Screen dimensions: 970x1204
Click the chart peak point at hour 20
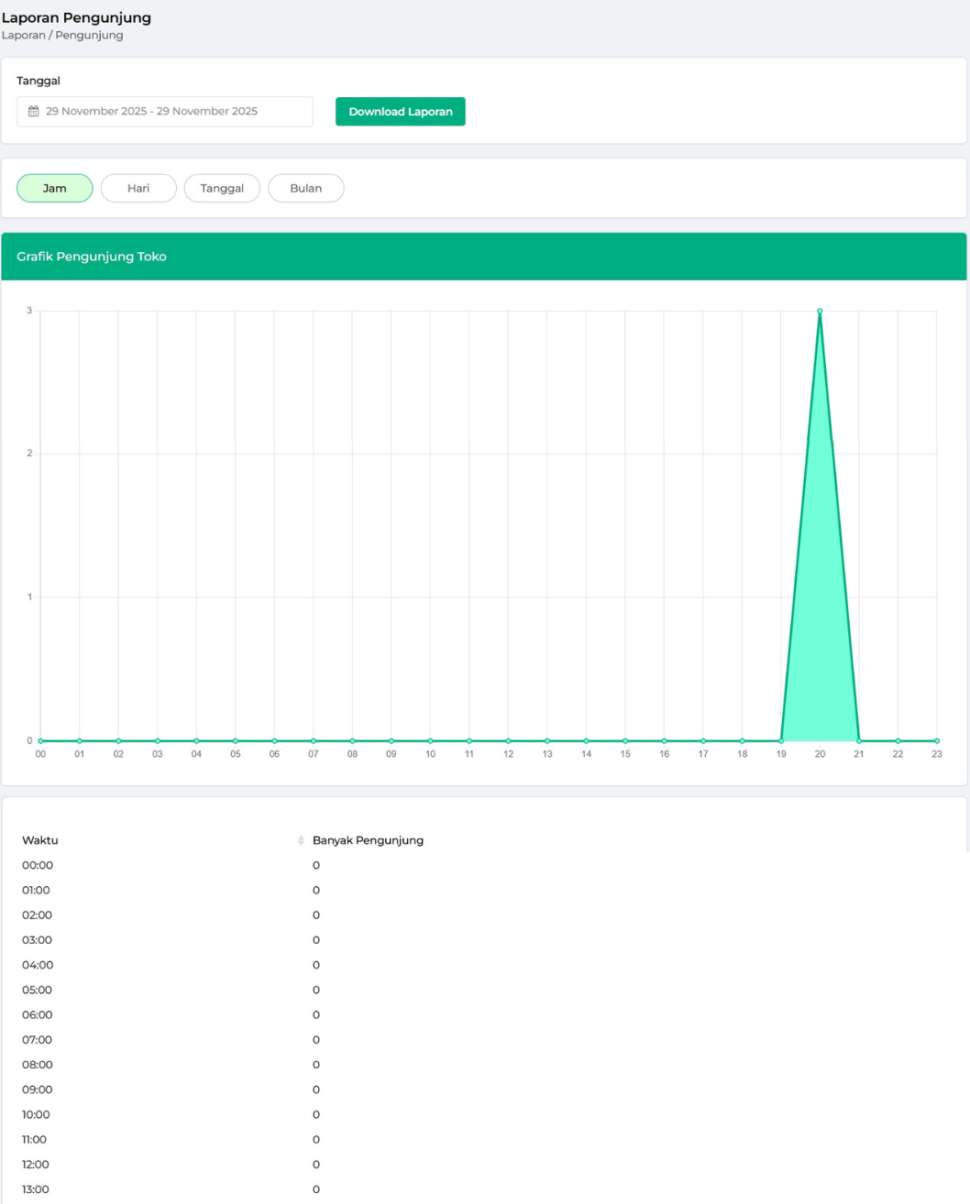click(820, 312)
